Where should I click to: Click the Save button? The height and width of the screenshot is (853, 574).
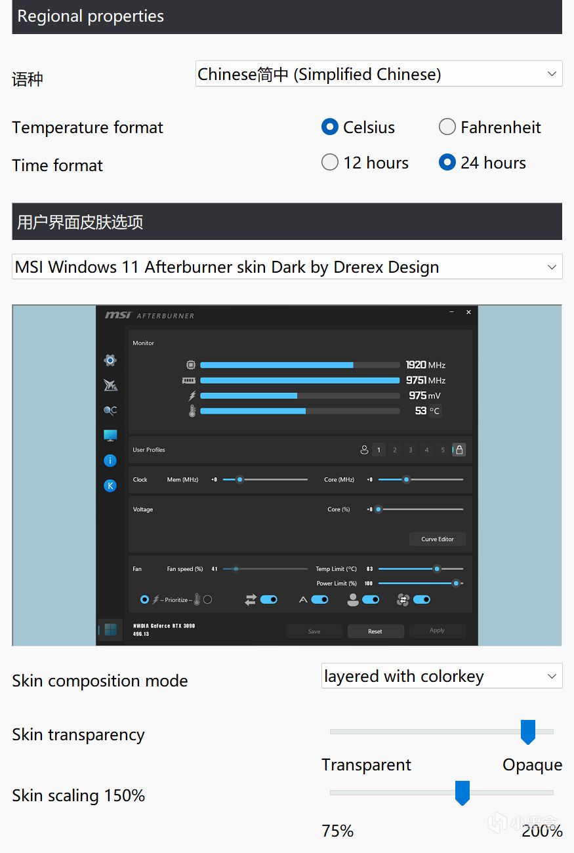pyautogui.click(x=314, y=631)
